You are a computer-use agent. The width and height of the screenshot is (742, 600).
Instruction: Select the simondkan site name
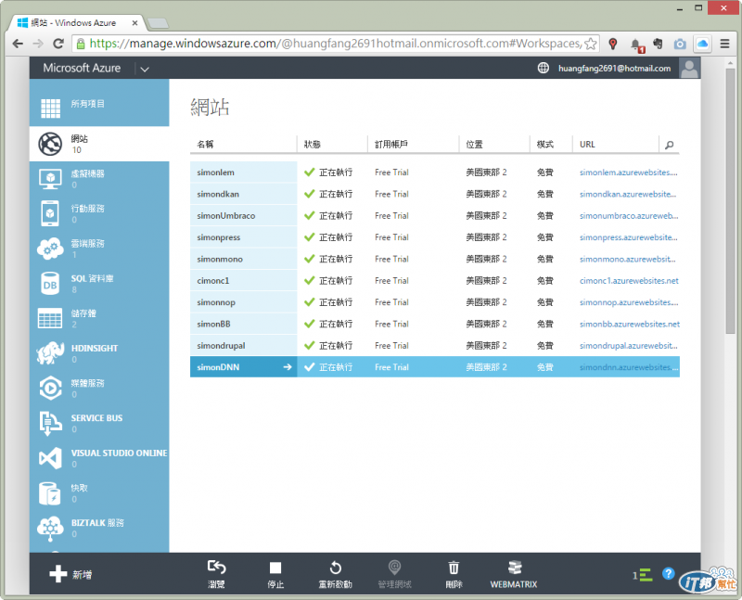click(218, 194)
